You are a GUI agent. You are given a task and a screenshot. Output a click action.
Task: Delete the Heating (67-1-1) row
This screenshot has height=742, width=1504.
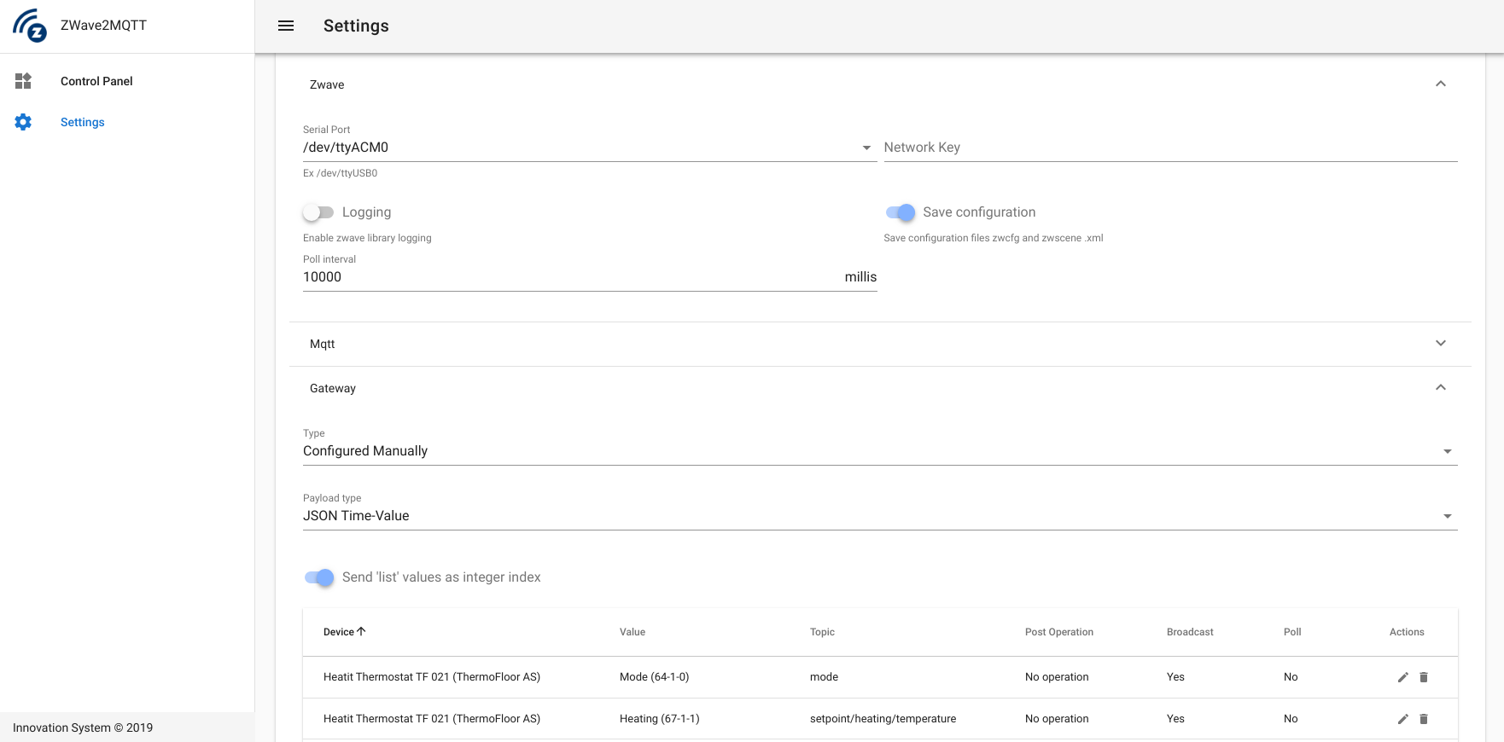[1424, 719]
